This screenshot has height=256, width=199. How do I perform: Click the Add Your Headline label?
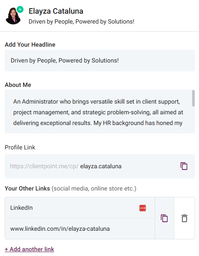30,45
